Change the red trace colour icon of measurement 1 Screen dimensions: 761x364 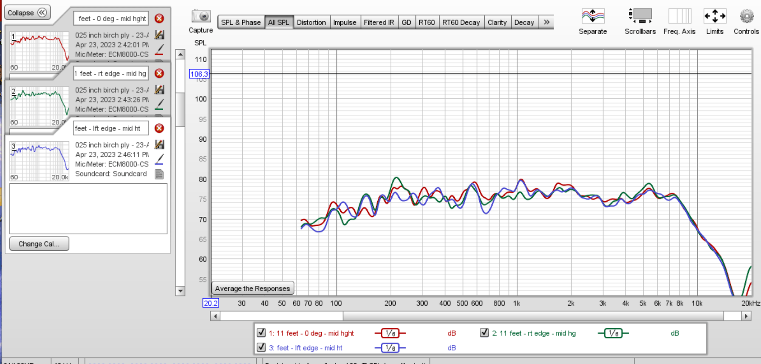[x=159, y=50]
